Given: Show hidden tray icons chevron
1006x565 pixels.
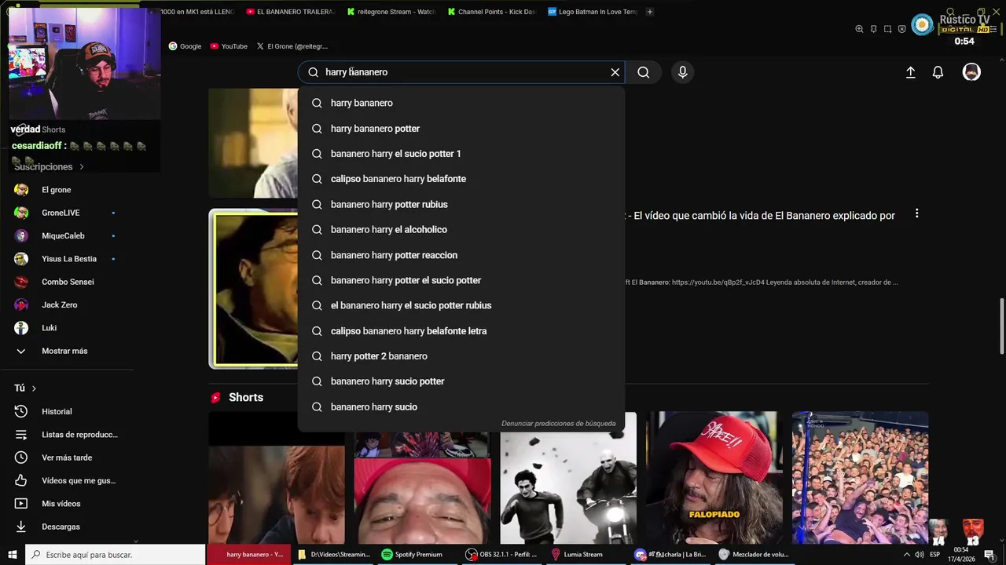Looking at the screenshot, I should coord(907,555).
